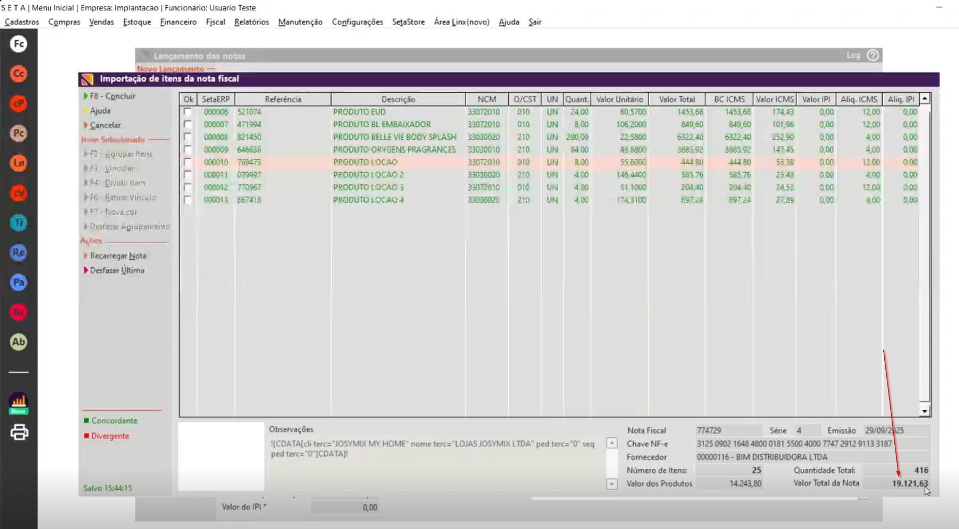Click reference 521074 in the grid
Screen dimensions: 959x529
tap(249, 112)
